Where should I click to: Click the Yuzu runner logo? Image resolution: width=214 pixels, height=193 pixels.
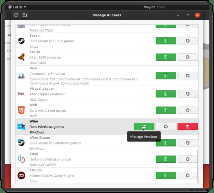tap(21, 159)
